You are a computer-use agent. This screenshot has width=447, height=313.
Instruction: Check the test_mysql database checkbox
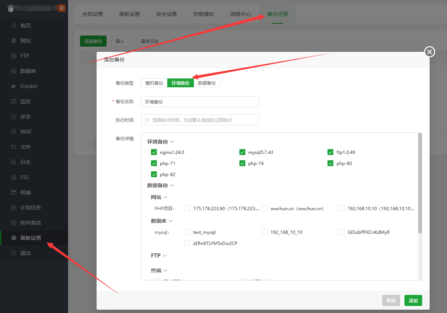[x=187, y=232]
